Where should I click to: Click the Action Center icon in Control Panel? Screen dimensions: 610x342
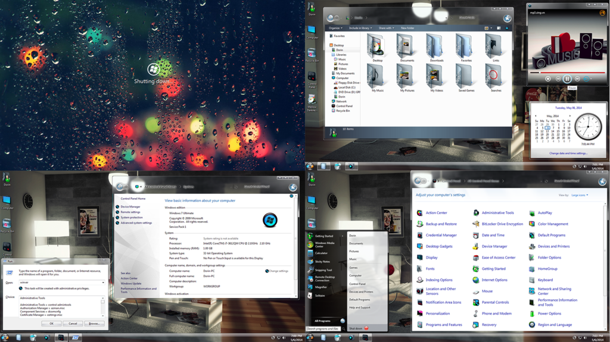pyautogui.click(x=420, y=213)
